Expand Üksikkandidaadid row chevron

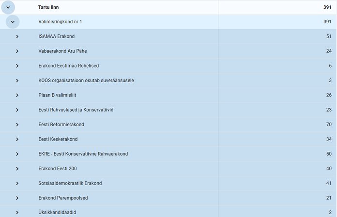pos(17,213)
